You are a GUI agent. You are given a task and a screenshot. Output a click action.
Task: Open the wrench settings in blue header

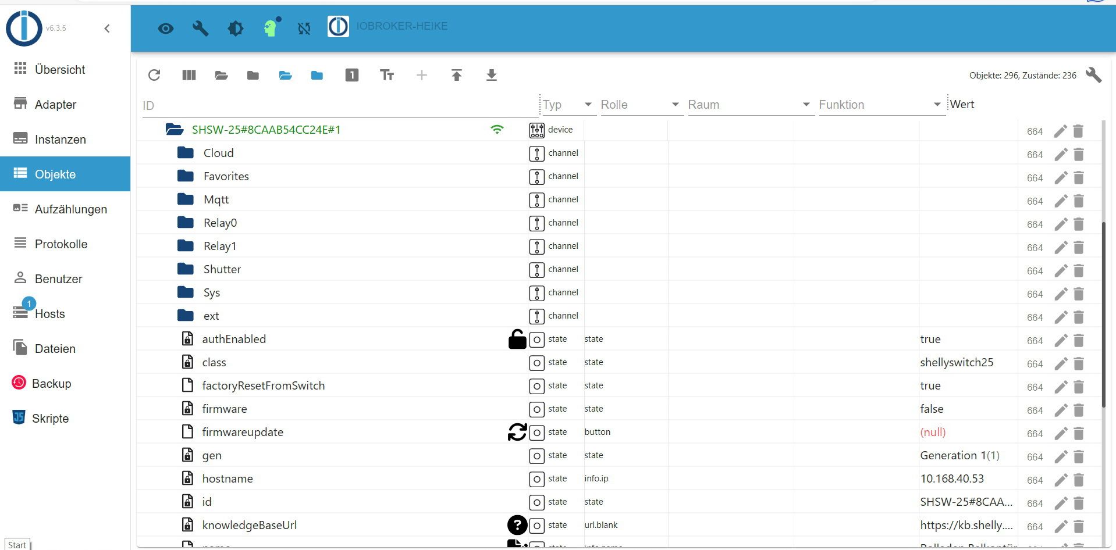click(x=201, y=28)
